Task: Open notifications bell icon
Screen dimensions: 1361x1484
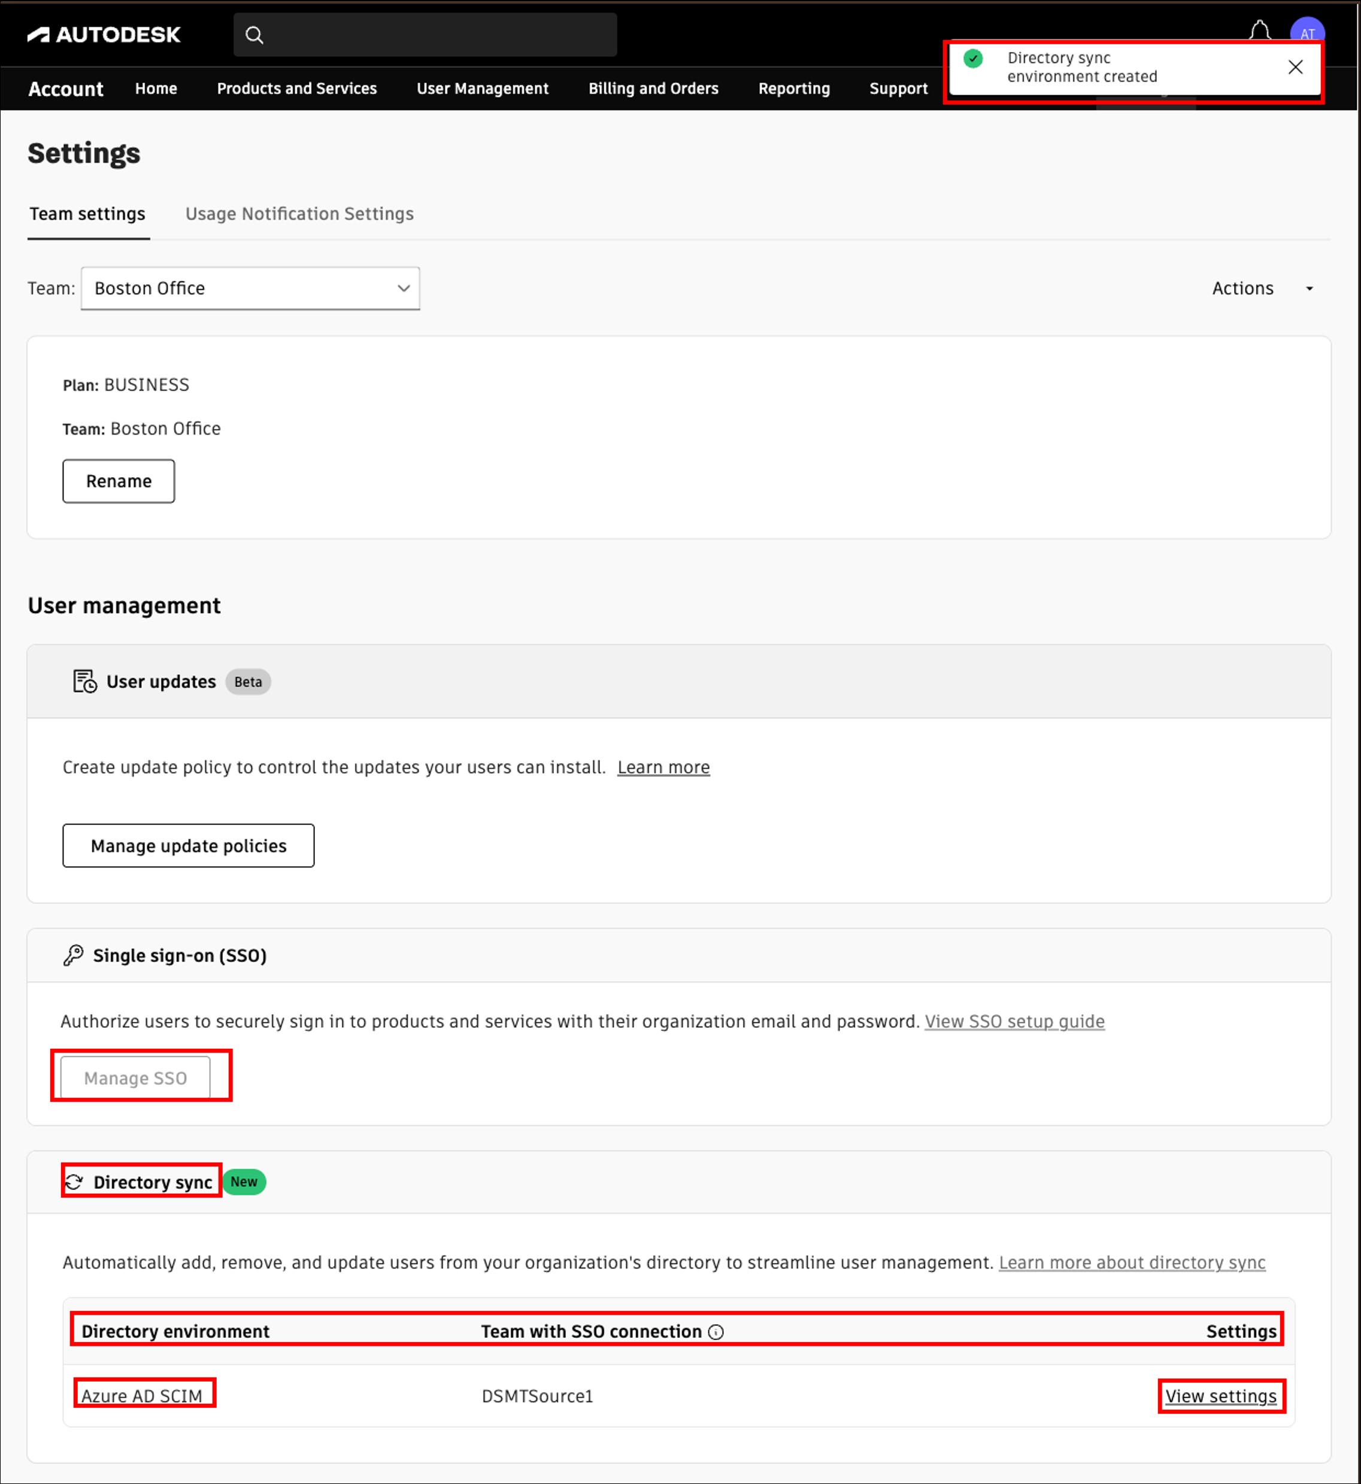Action: (x=1259, y=31)
